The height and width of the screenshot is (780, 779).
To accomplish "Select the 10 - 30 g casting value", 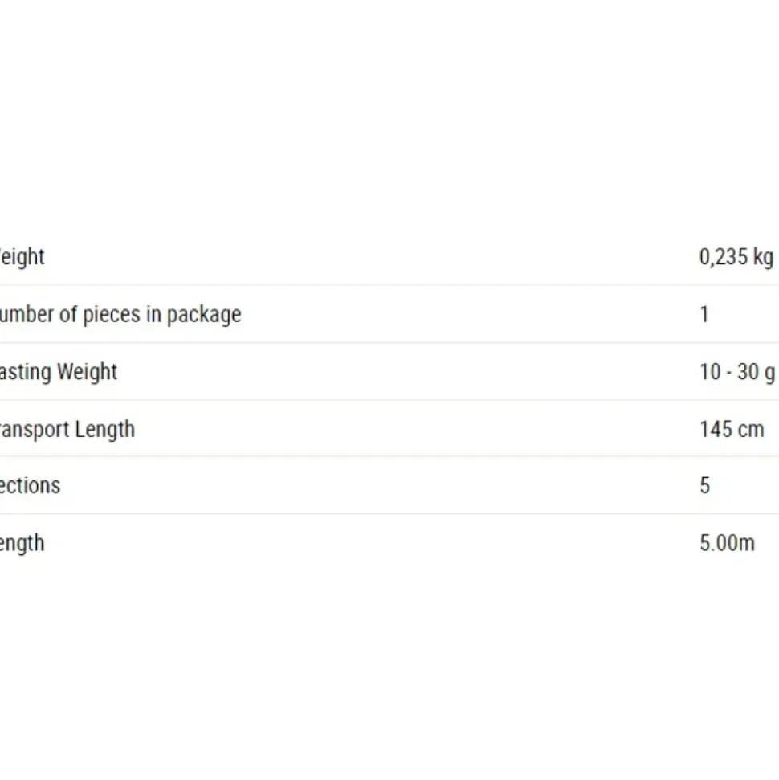I will (737, 372).
